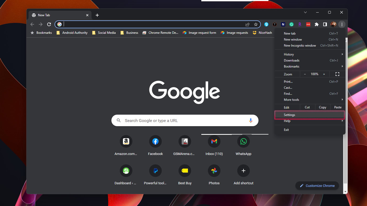Open the Extensions puzzle piece icon
The width and height of the screenshot is (367, 206).
[316, 24]
